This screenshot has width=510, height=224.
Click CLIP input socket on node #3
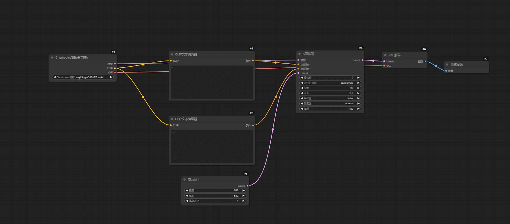171,125
